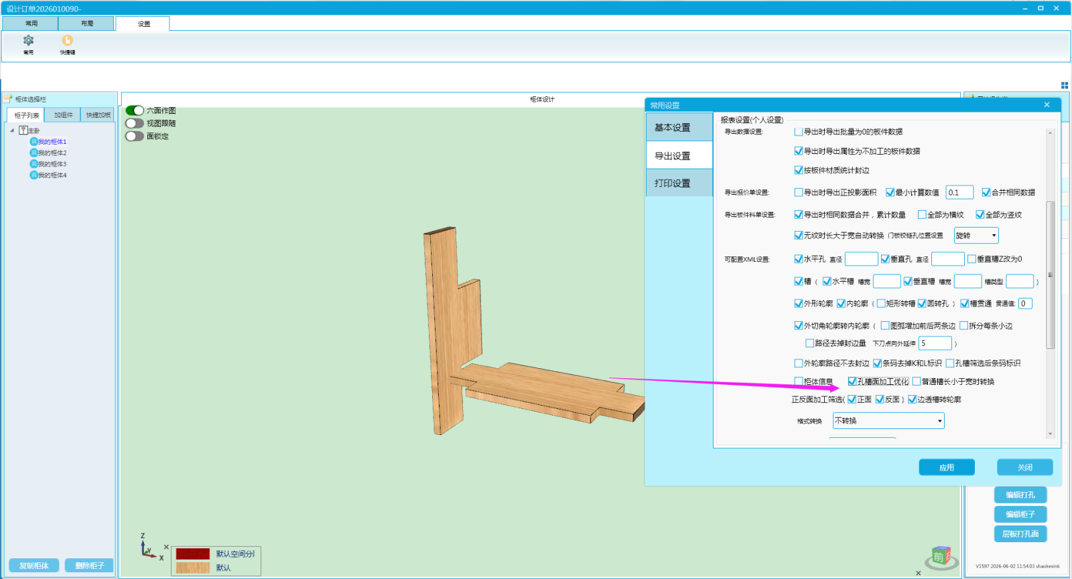Switch to the 打印设置 tab
Viewport: 1072px width, 579px height.
point(679,183)
